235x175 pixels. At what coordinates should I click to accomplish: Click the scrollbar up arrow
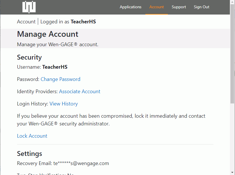[232, 2]
